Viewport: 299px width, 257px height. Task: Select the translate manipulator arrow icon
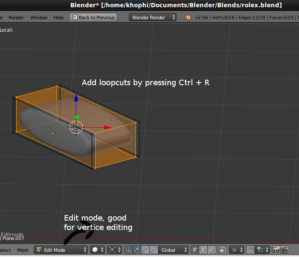click(137, 250)
